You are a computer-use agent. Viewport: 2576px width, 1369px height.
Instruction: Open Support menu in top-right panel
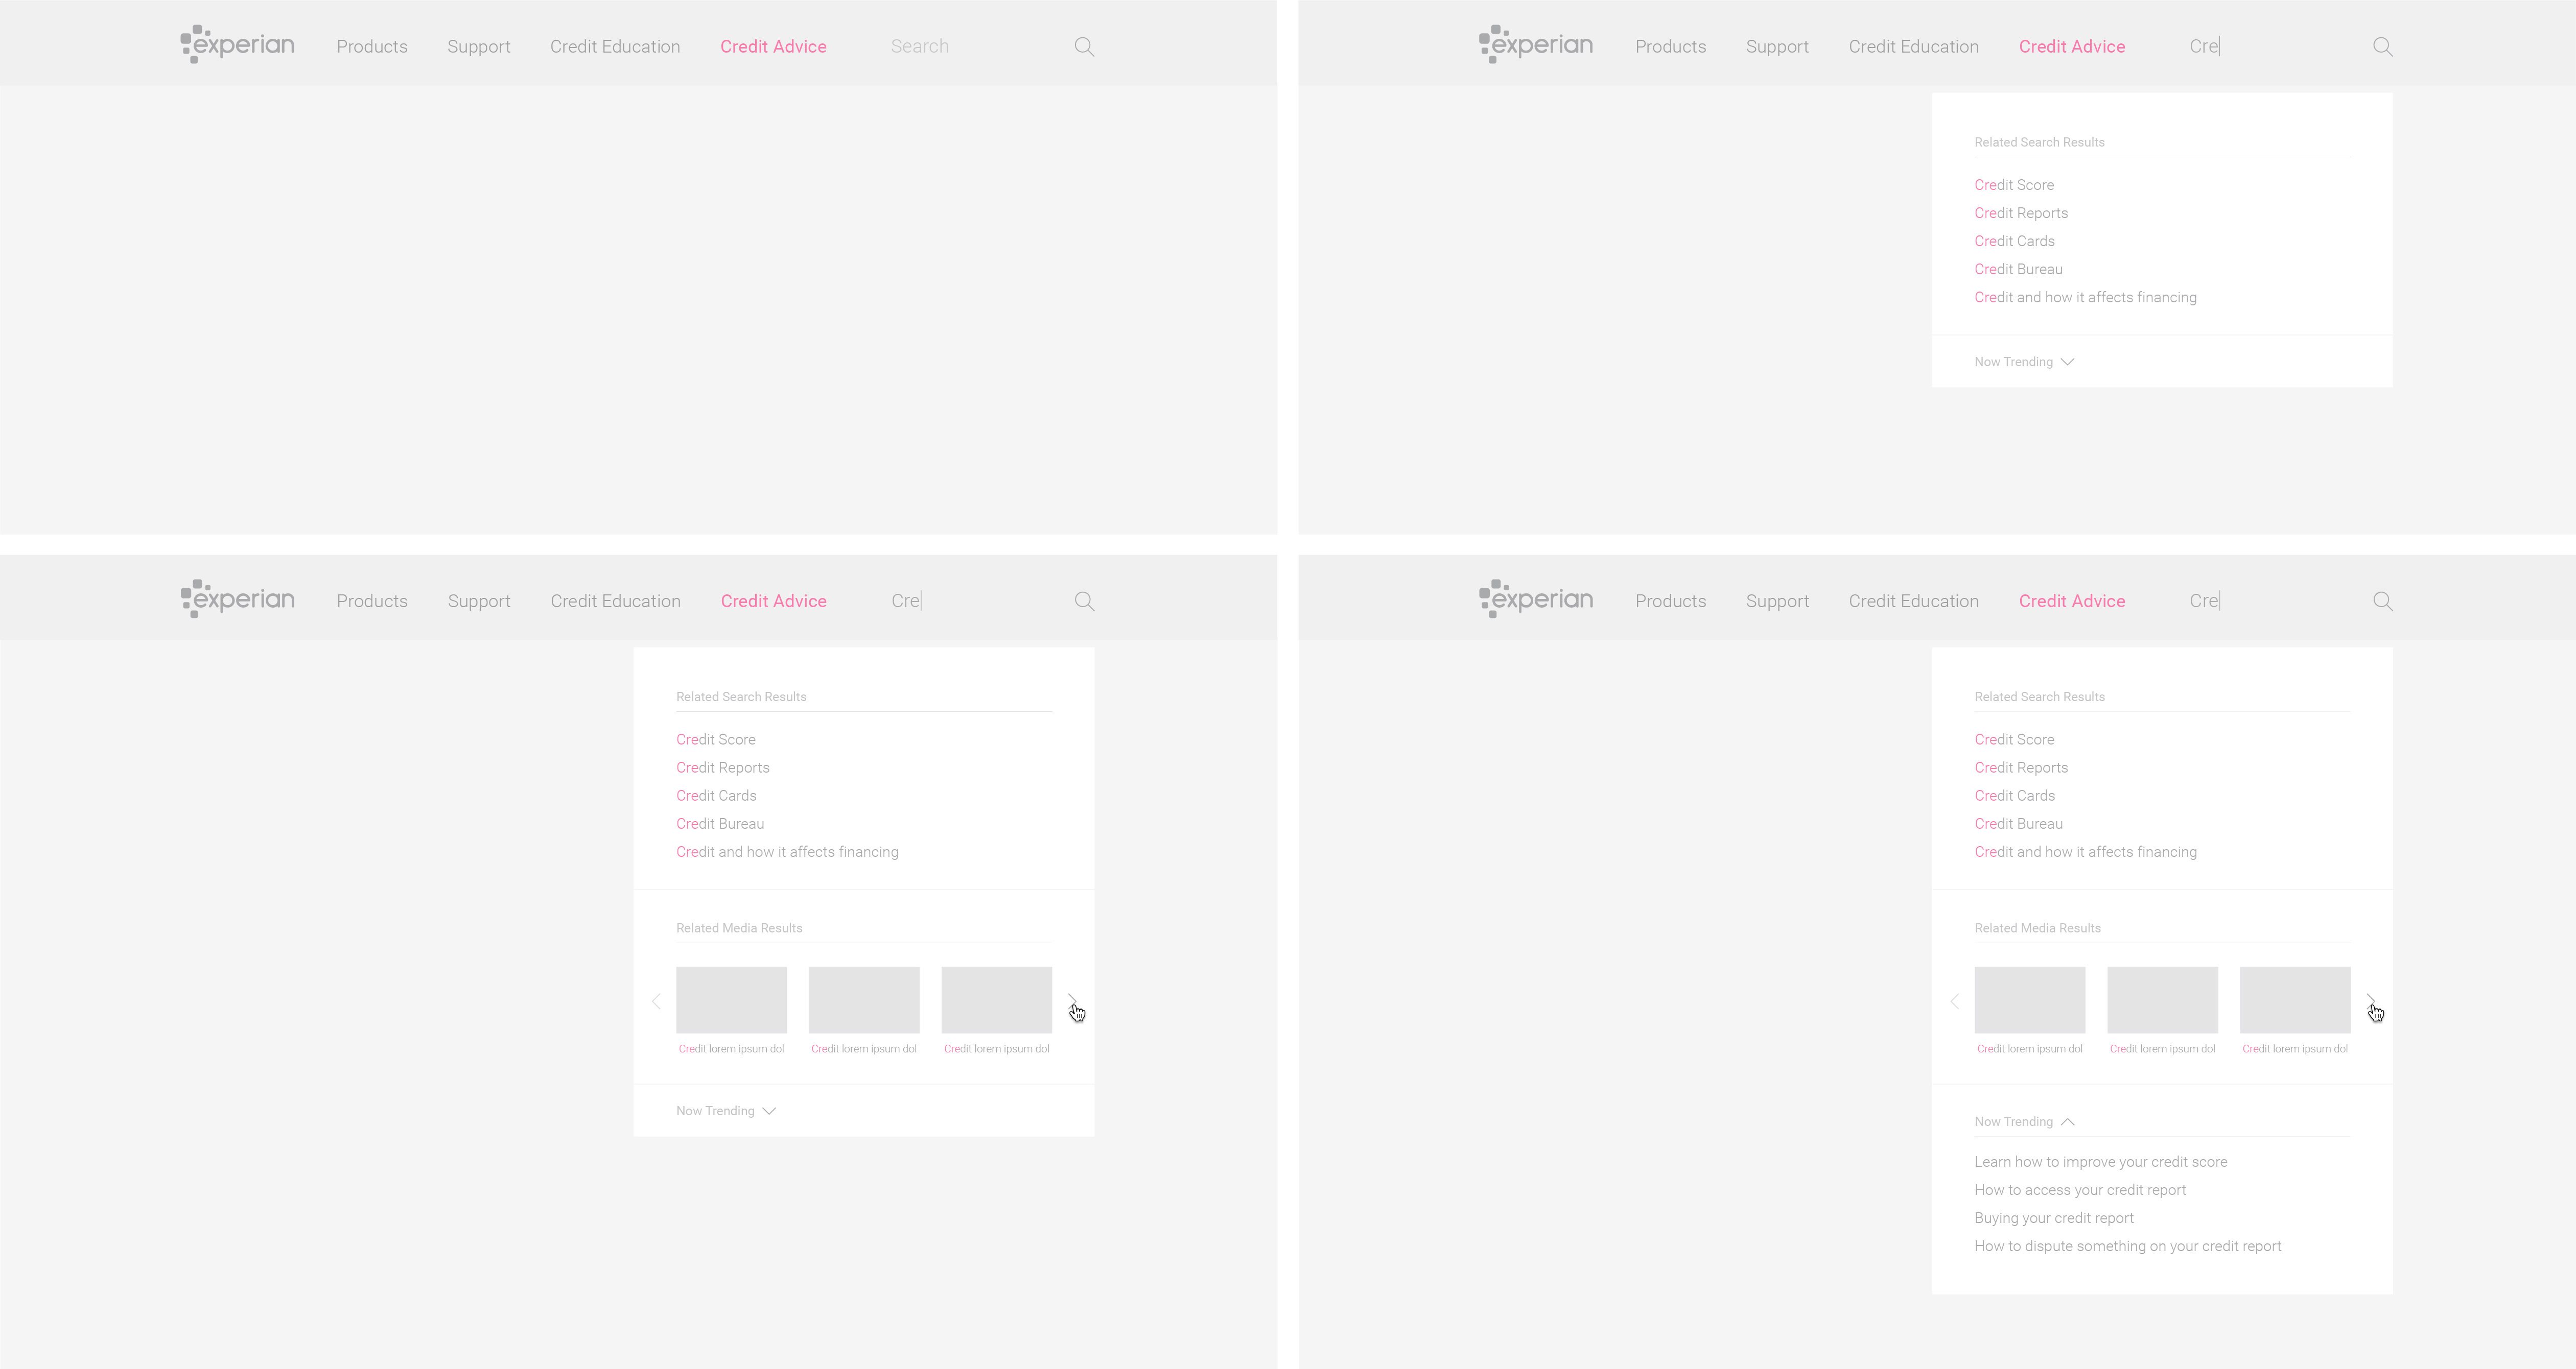(x=1777, y=47)
